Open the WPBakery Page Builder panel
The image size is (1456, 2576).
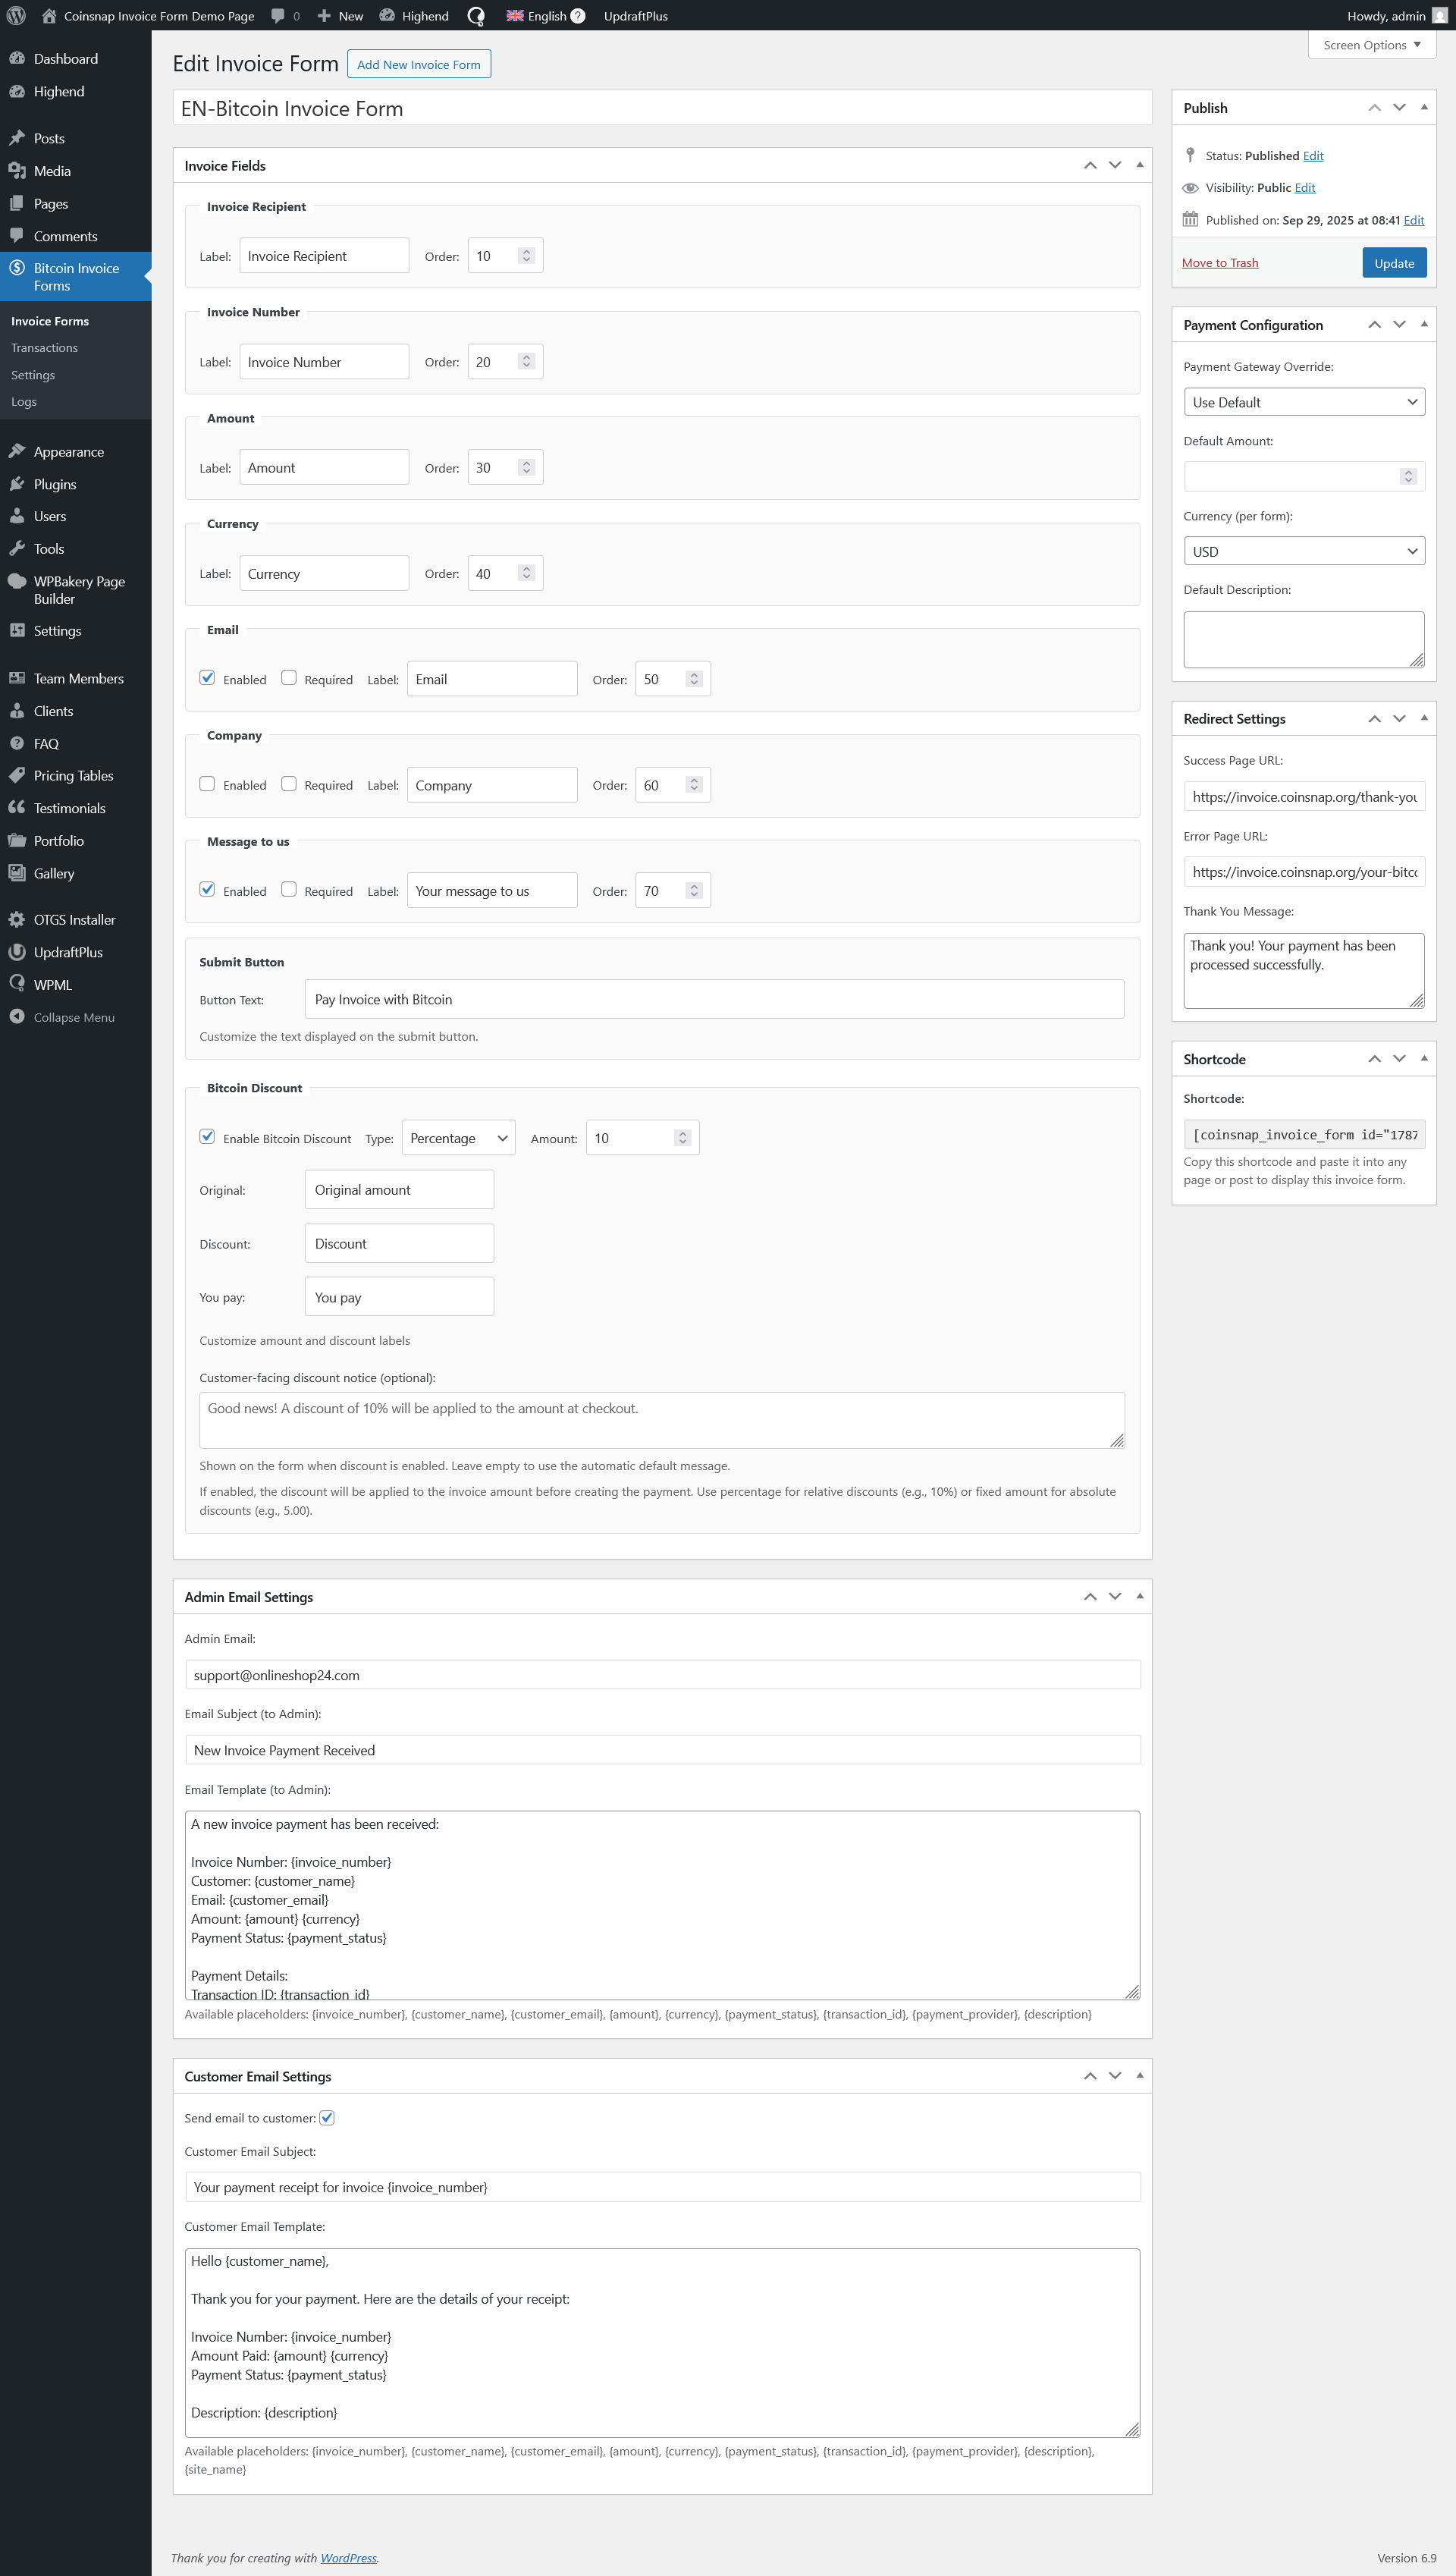[x=79, y=590]
